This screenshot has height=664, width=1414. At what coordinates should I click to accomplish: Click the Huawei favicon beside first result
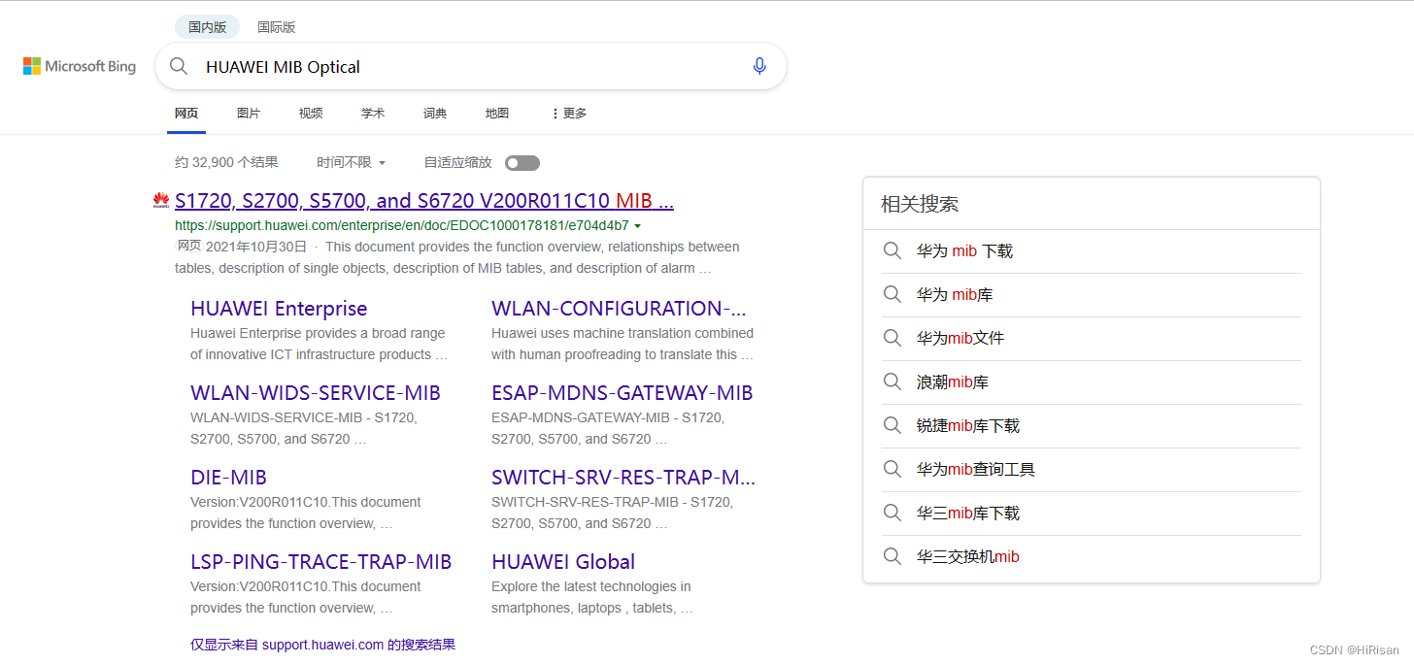click(161, 201)
